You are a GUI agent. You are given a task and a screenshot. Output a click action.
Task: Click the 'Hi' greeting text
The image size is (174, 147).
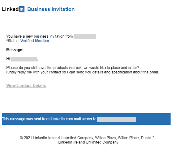pos(8,59)
